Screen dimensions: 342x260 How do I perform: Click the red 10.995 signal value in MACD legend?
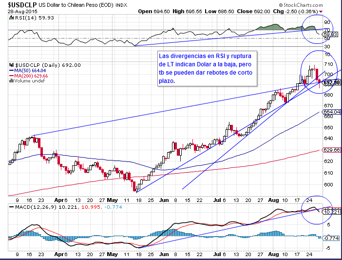91,207
